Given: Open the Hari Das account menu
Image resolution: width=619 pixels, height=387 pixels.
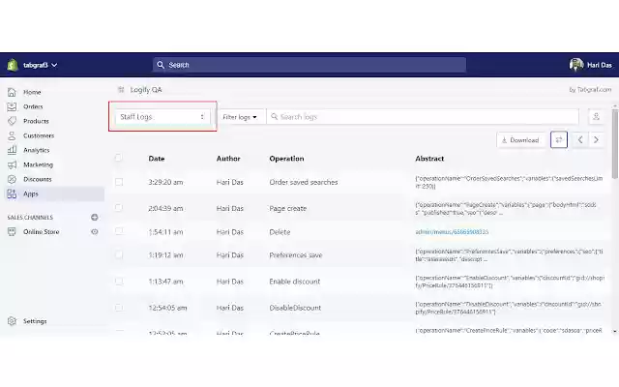Looking at the screenshot, I should pyautogui.click(x=591, y=65).
